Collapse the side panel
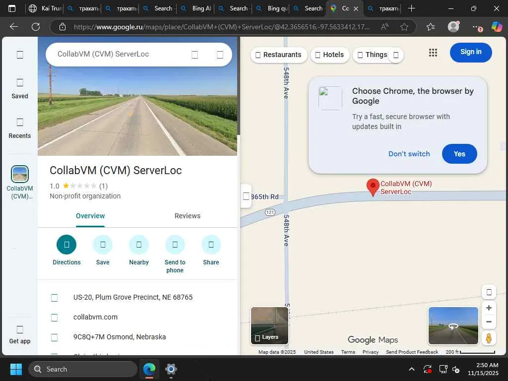Viewport: 508px width, 381px height. coord(246,196)
